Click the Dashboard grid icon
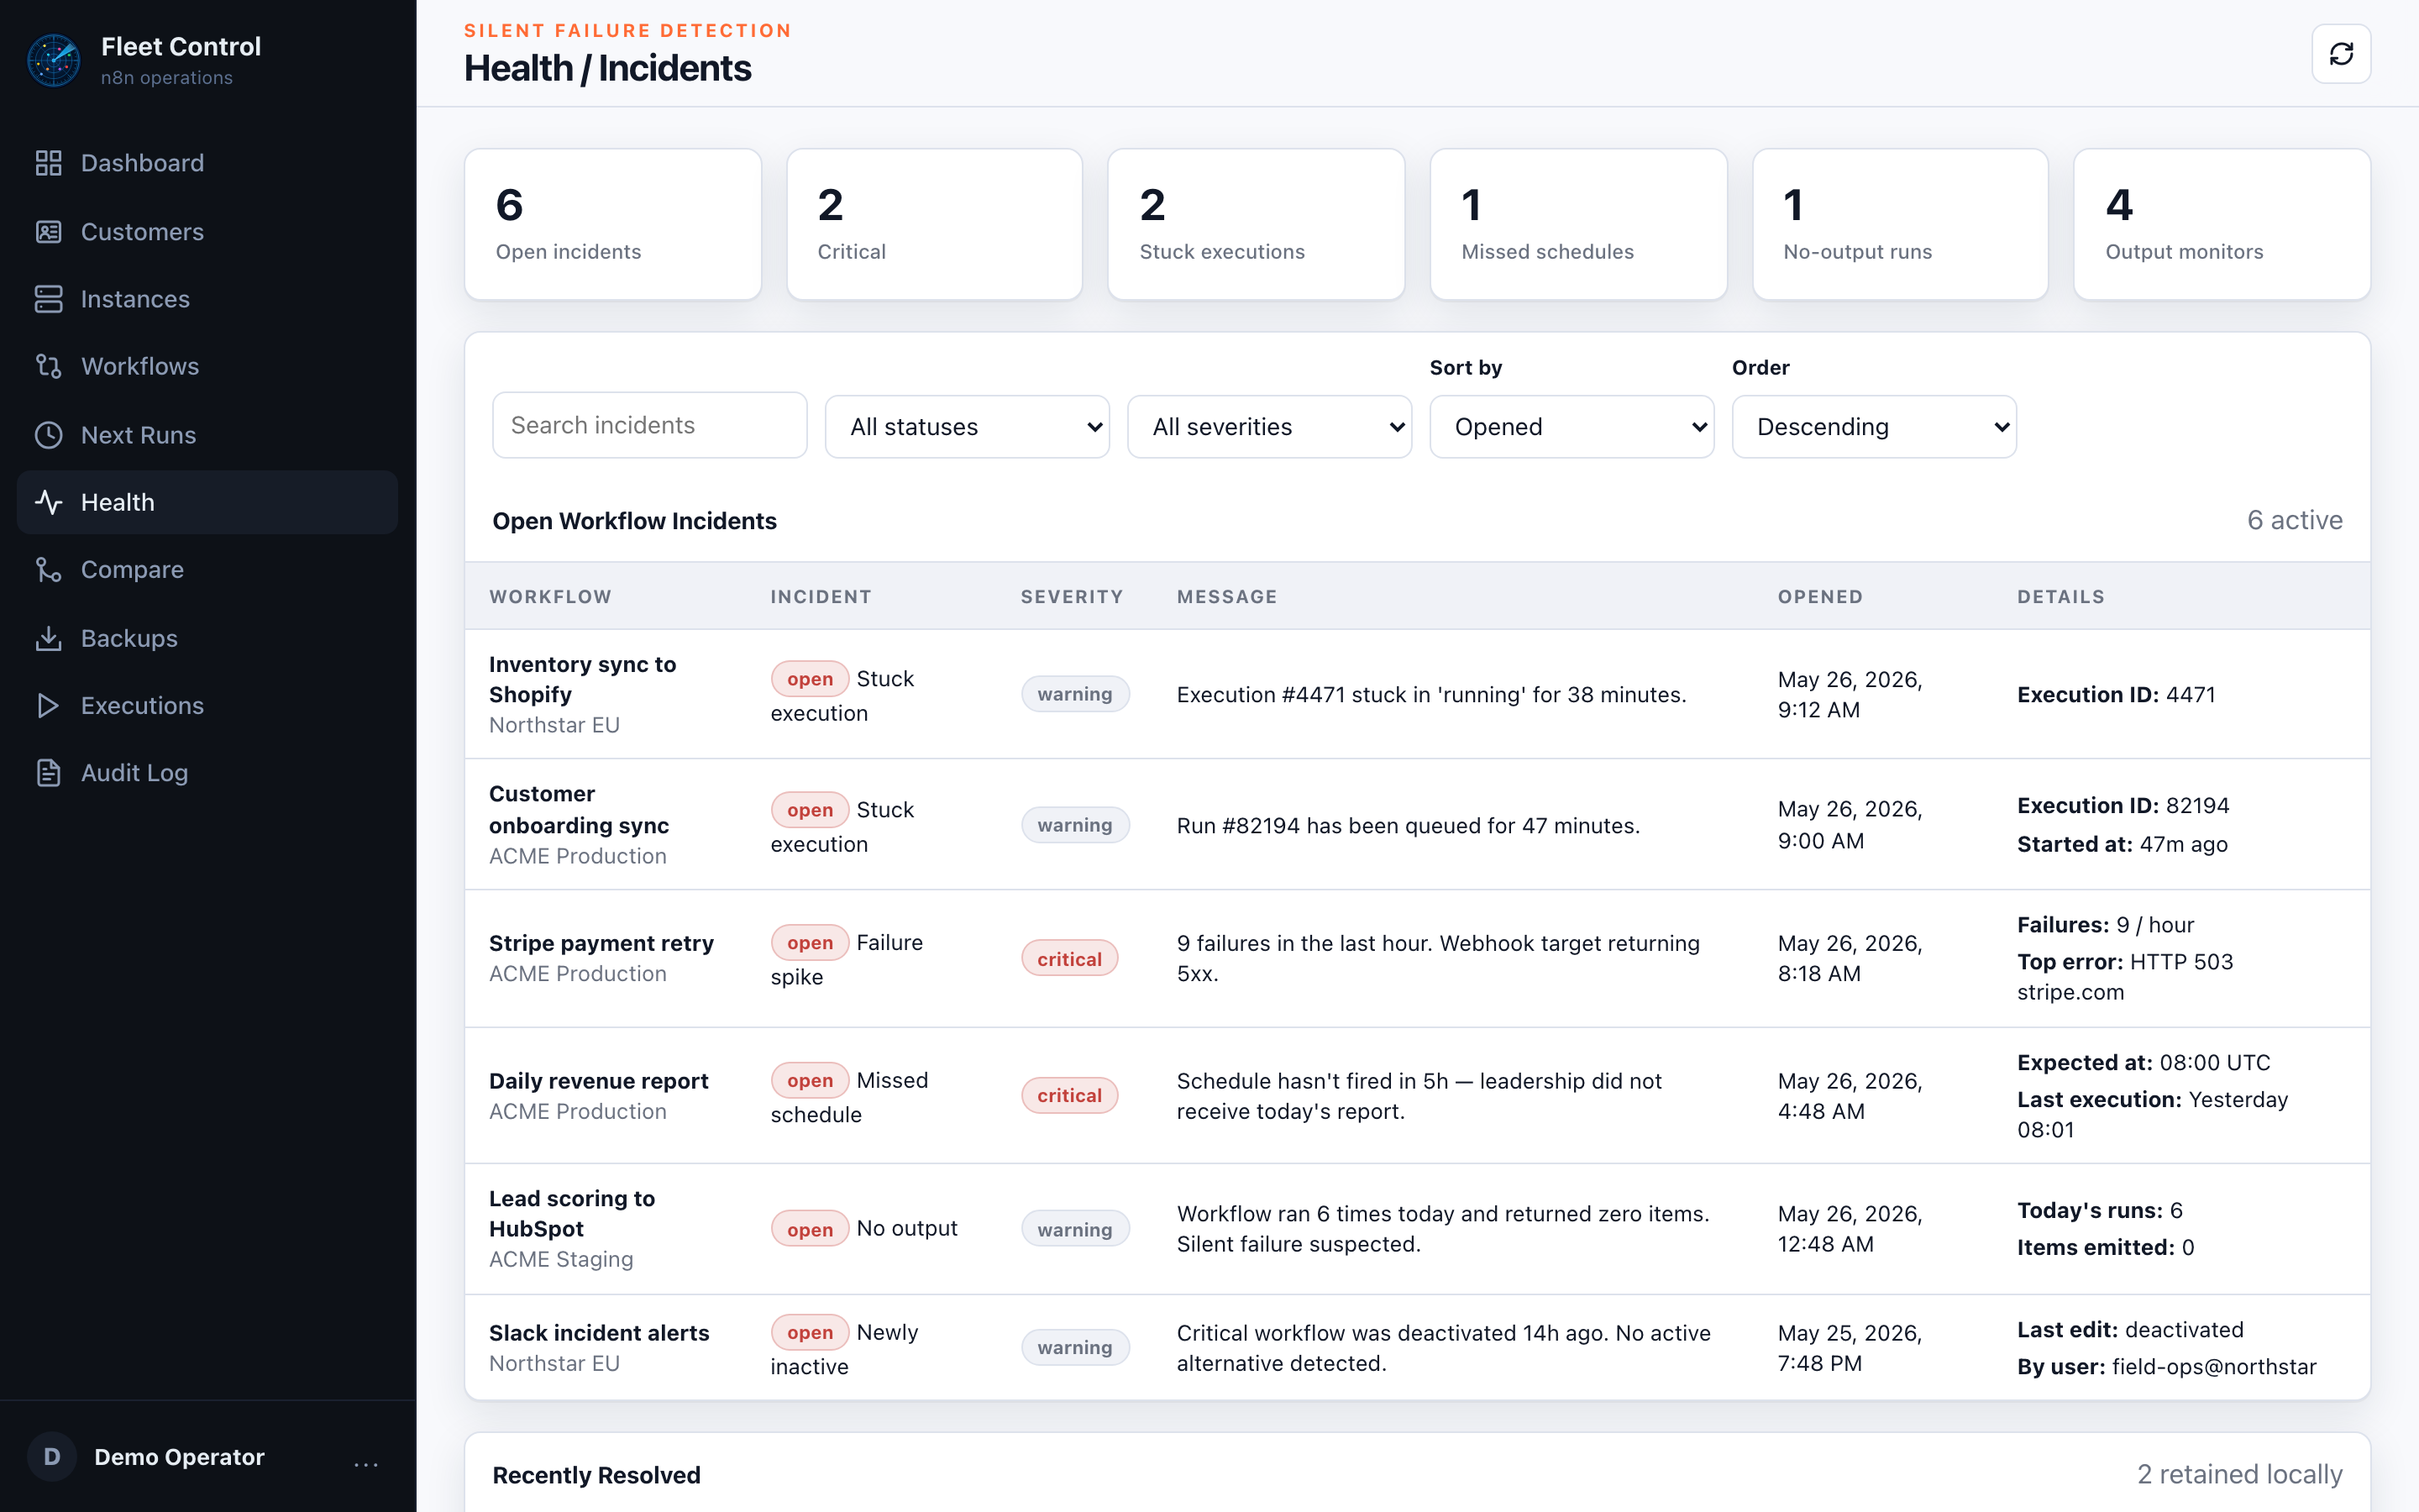The width and height of the screenshot is (2419, 1512). click(x=48, y=163)
